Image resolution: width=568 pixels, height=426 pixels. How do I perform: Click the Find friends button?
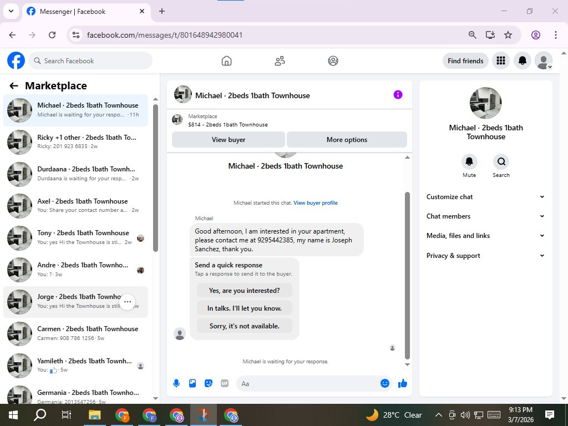pyautogui.click(x=465, y=60)
